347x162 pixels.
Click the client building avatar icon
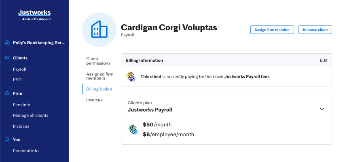pos(99,29)
